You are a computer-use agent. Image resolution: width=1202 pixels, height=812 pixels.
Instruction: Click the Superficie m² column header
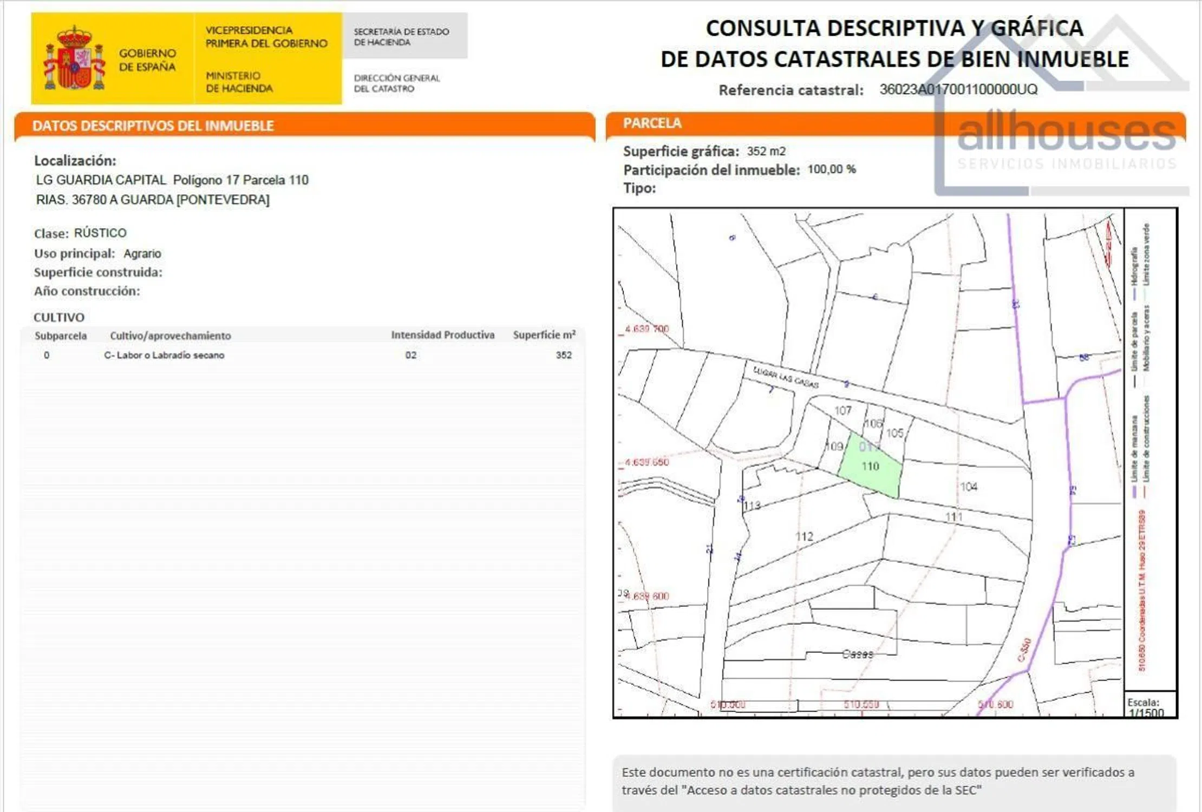coord(544,335)
